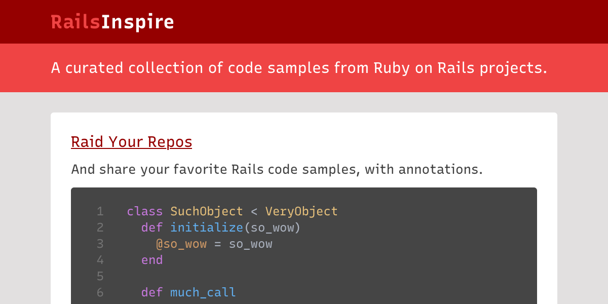Image resolution: width=608 pixels, height=304 pixels.
Task: Click line number 2 in code block
Action: (x=100, y=227)
